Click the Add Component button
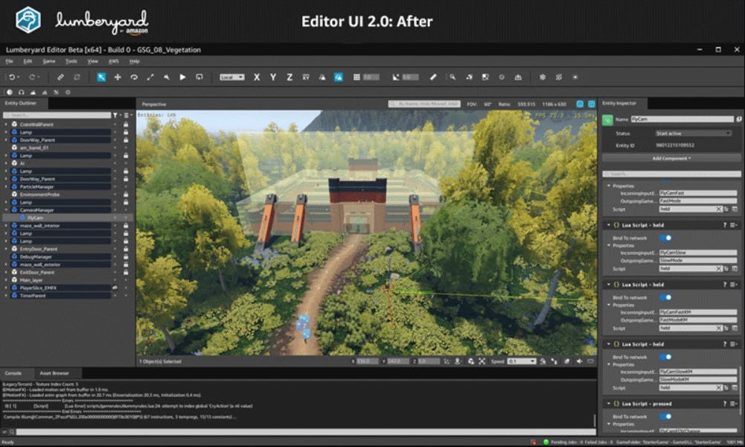This screenshot has width=745, height=447. [x=670, y=159]
